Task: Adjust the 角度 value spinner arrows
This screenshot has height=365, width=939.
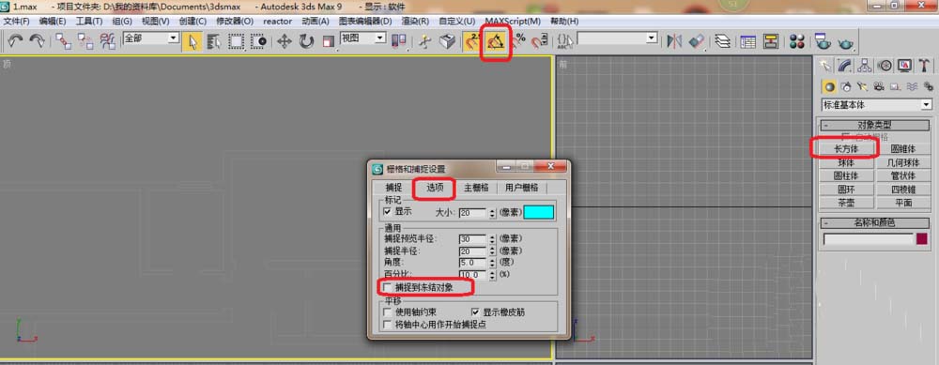Action: 492,263
